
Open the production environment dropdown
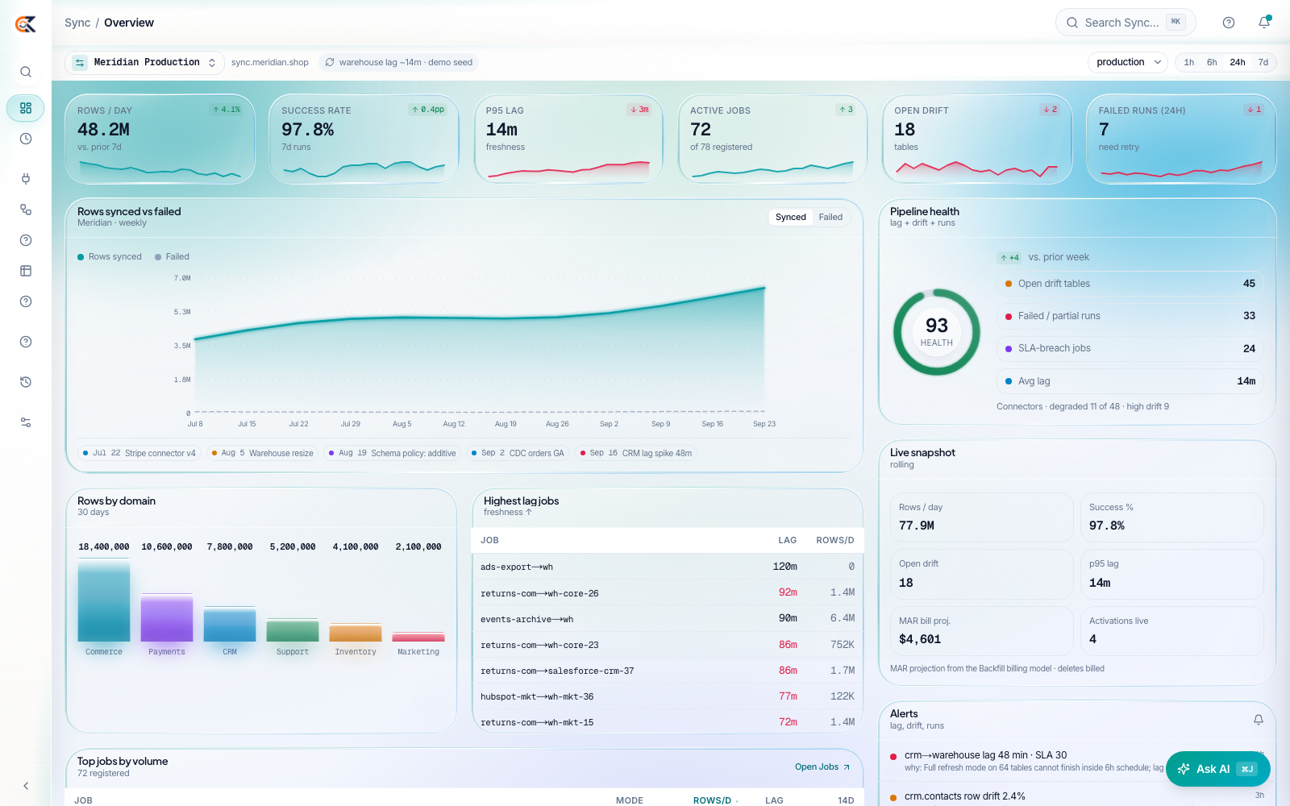click(x=1128, y=63)
